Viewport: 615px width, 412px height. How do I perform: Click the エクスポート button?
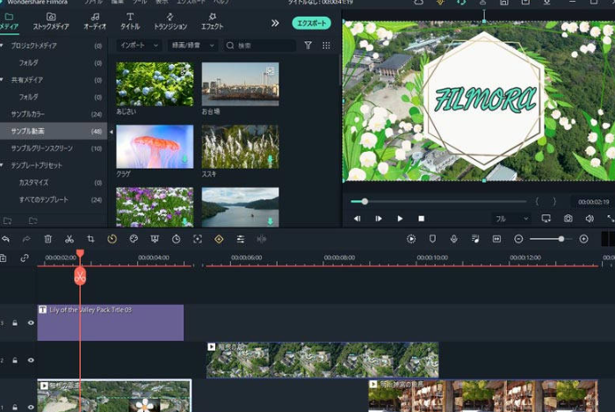pos(311,23)
